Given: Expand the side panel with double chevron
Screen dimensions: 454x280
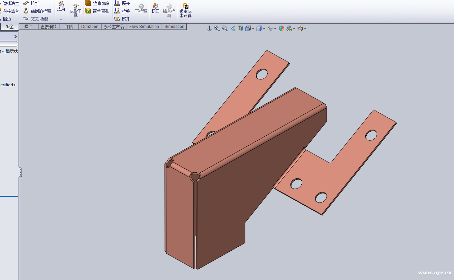Looking at the screenshot, I should coord(15,36).
